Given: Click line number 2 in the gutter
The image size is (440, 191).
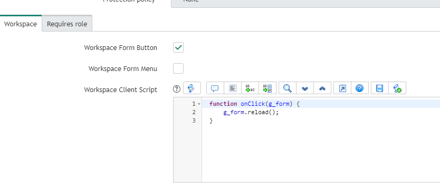Looking at the screenshot, I should point(194,112).
